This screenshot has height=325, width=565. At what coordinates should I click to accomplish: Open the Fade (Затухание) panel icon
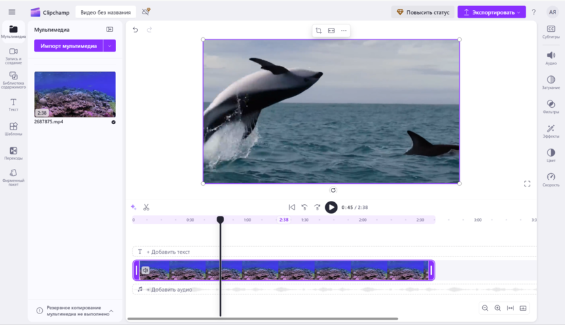[x=551, y=80]
